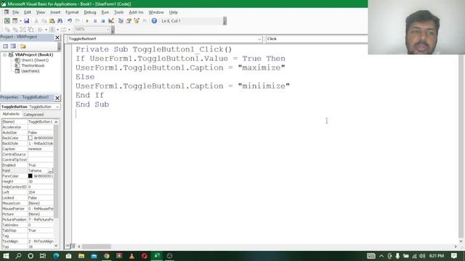The height and width of the screenshot is (261, 465).
Task: Click the Height property value
Action: pyautogui.click(x=41, y=181)
